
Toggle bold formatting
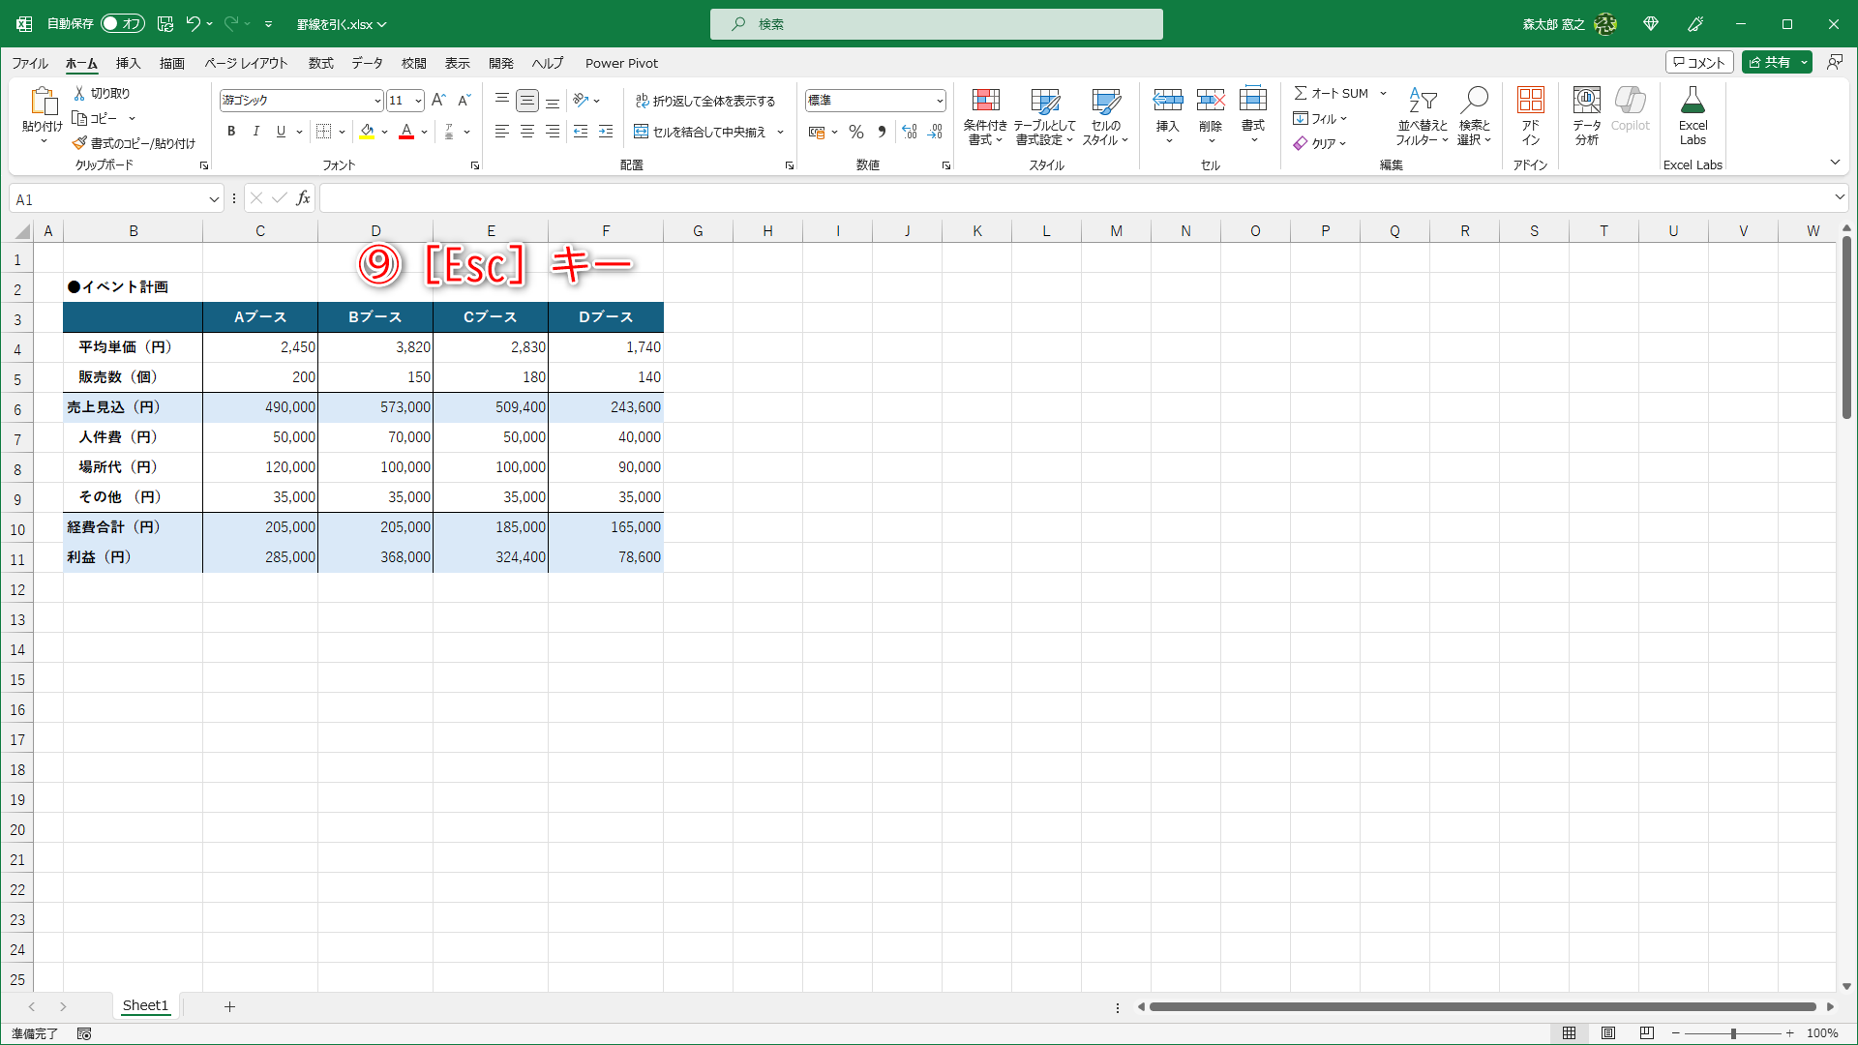tap(231, 132)
